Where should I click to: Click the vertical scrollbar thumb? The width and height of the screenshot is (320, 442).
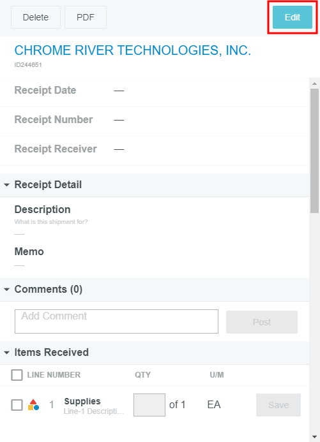click(315, 151)
